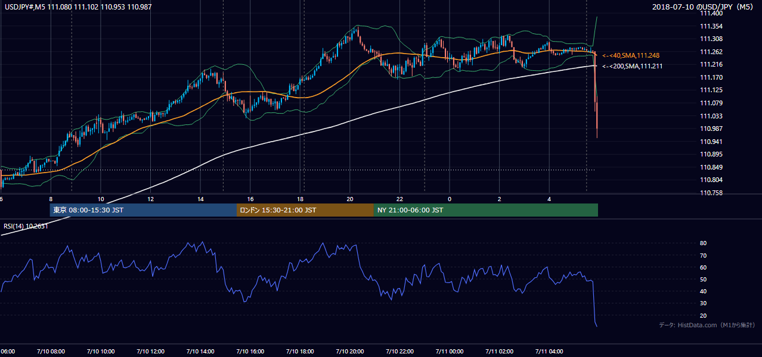Click price axis label 110.987

pyautogui.click(x=711, y=129)
